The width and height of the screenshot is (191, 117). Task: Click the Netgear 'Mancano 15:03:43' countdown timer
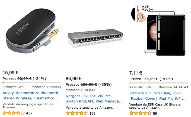(80, 90)
